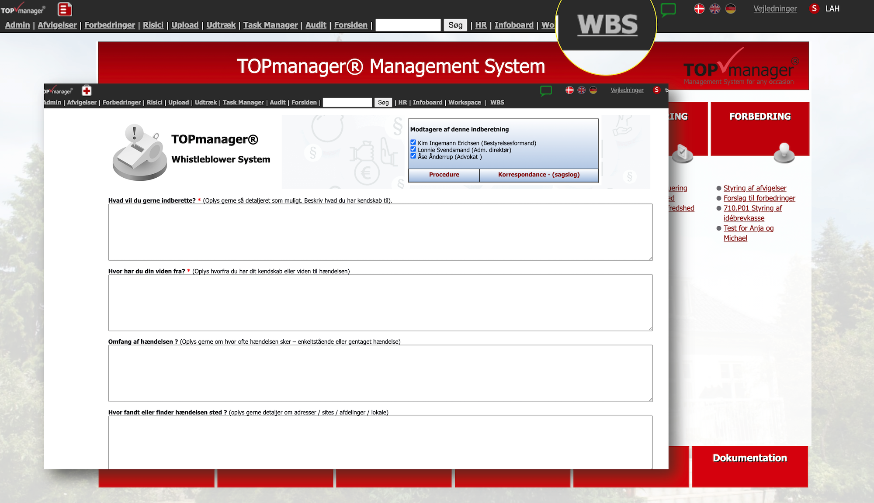Screen dimensions: 874x503
Task: Focus the search field in main top bar
Action: point(408,25)
